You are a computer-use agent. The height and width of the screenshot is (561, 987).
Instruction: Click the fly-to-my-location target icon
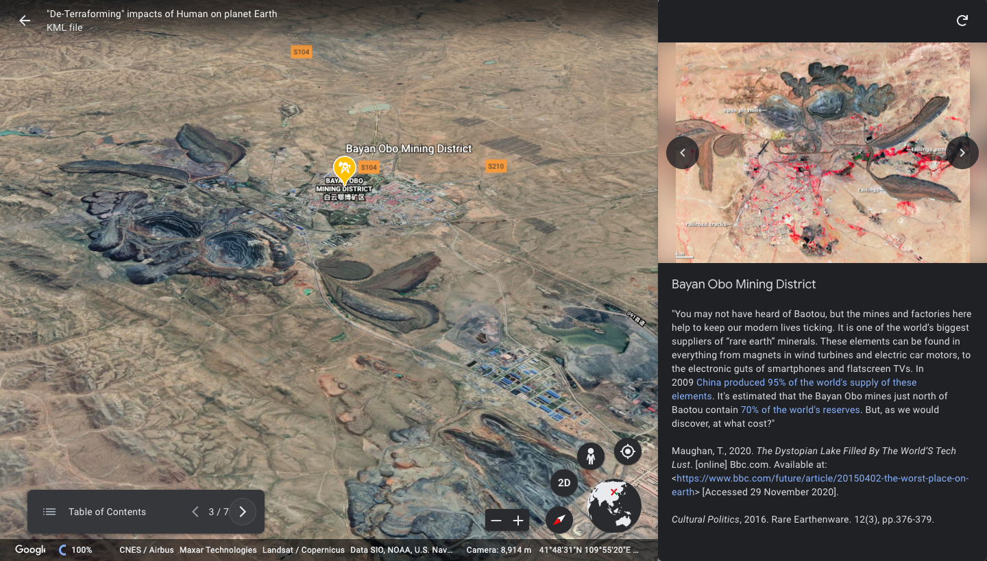pos(627,451)
